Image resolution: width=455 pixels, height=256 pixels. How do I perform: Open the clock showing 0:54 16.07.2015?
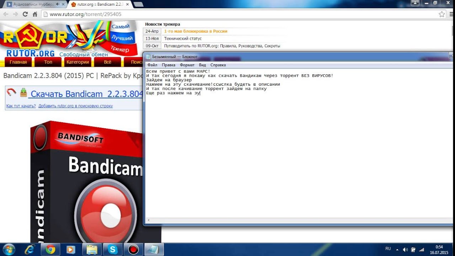click(x=439, y=249)
